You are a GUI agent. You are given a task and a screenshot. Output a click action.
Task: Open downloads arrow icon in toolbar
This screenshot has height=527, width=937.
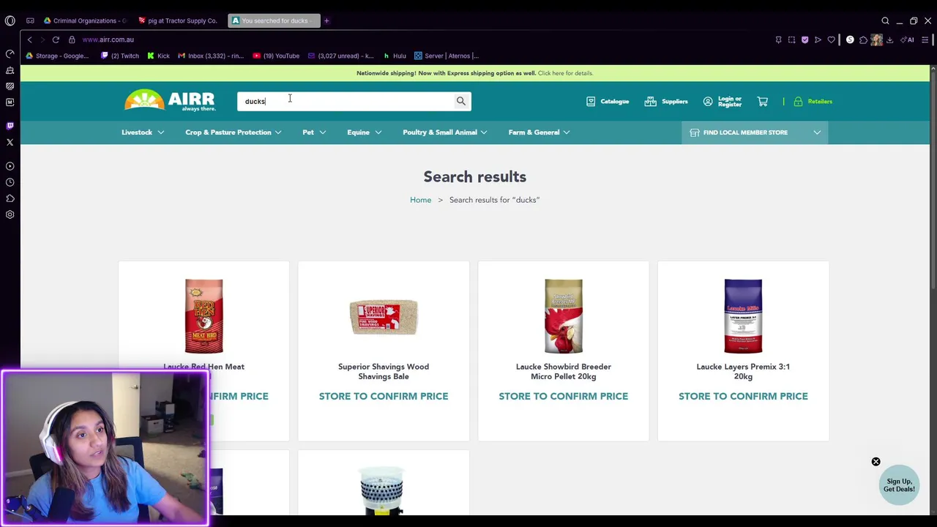point(889,40)
